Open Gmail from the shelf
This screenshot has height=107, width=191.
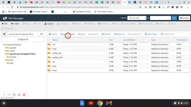click(x=109, y=103)
